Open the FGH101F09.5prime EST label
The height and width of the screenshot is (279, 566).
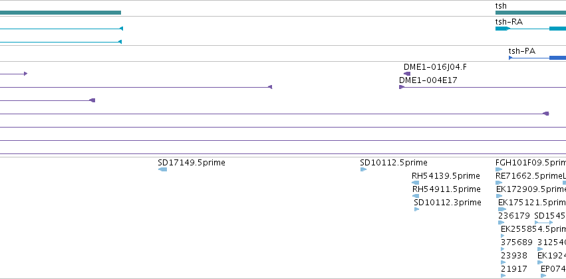coord(531,163)
